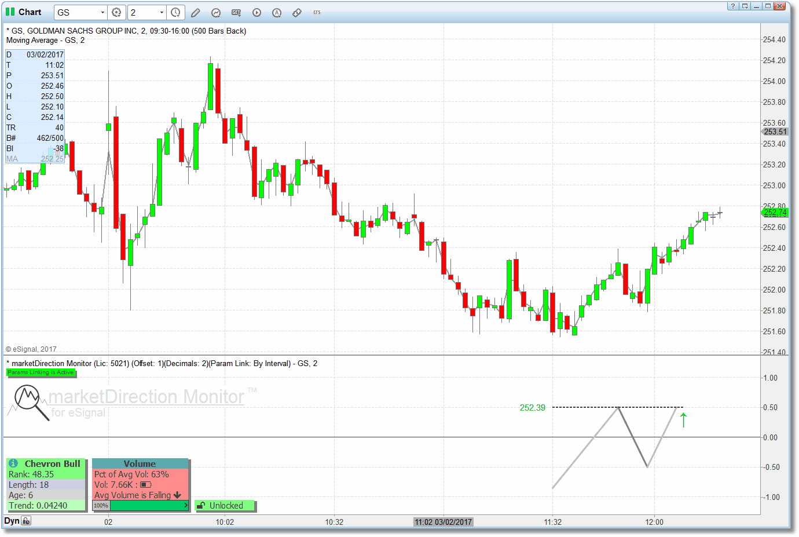Click the Avg Volume falling arrow
This screenshot has height=537, width=799.
click(177, 495)
